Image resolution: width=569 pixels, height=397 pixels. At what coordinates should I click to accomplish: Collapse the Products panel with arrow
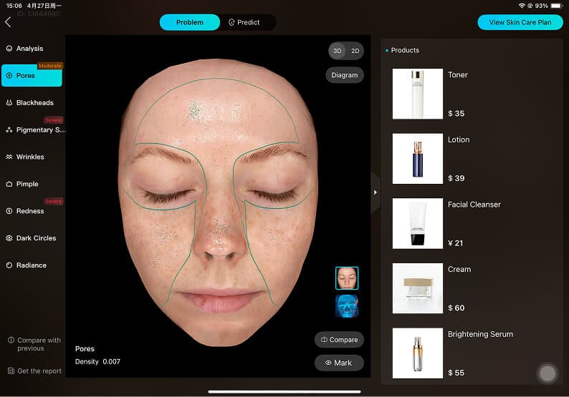tap(376, 192)
